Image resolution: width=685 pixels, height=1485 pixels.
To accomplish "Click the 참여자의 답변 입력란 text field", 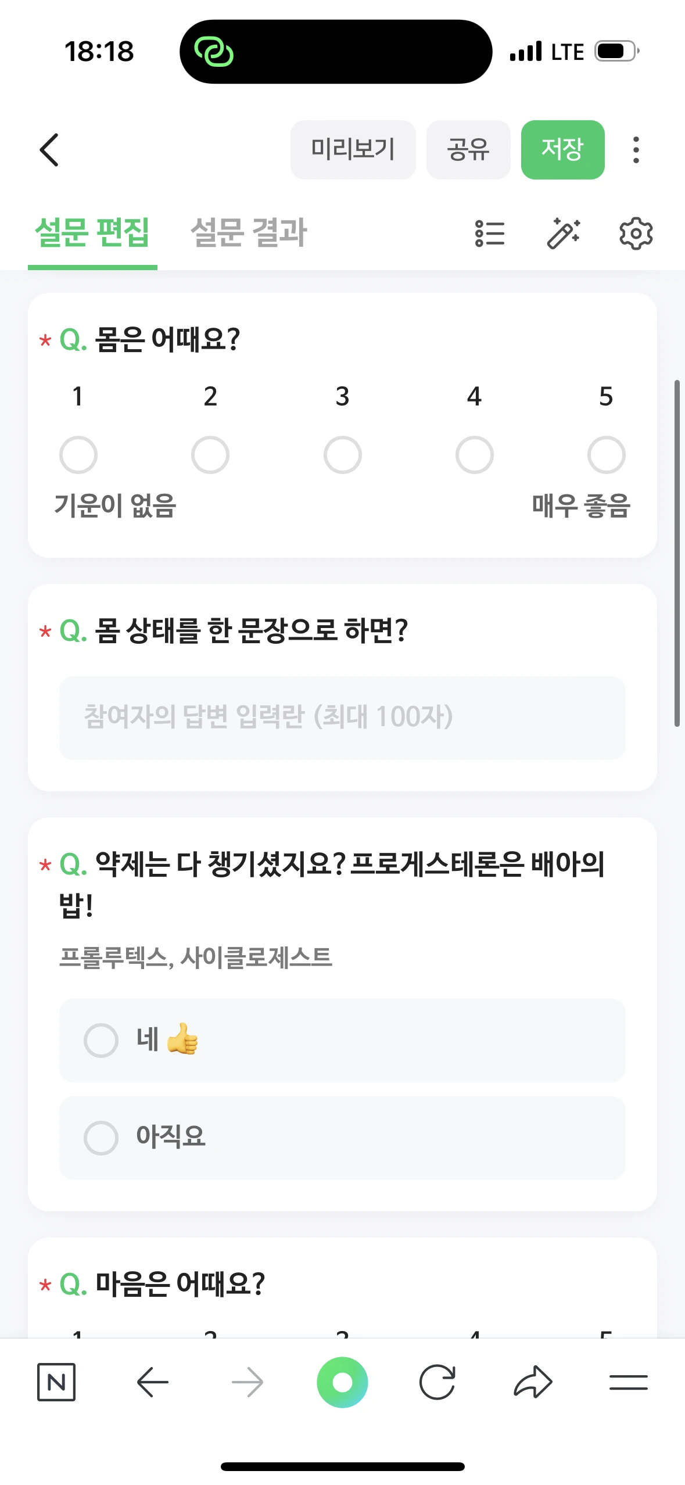I will [x=342, y=718].
